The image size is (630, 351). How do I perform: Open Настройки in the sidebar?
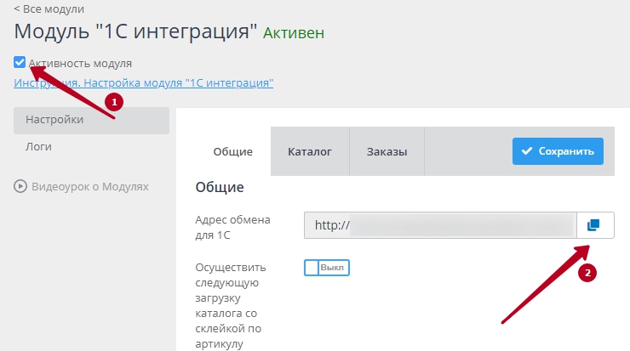[54, 120]
